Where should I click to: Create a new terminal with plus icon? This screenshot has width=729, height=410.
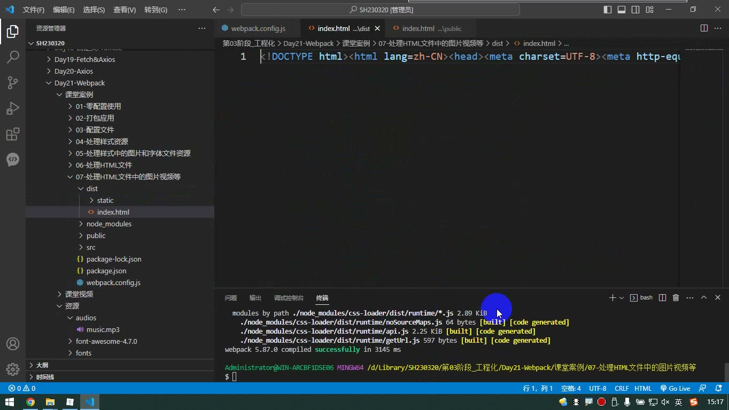tap(612, 297)
